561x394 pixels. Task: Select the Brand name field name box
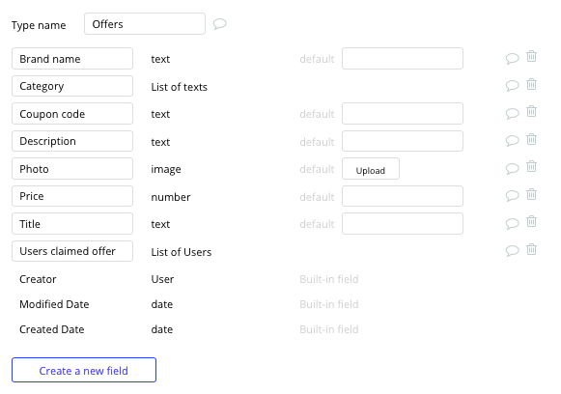coord(72,59)
